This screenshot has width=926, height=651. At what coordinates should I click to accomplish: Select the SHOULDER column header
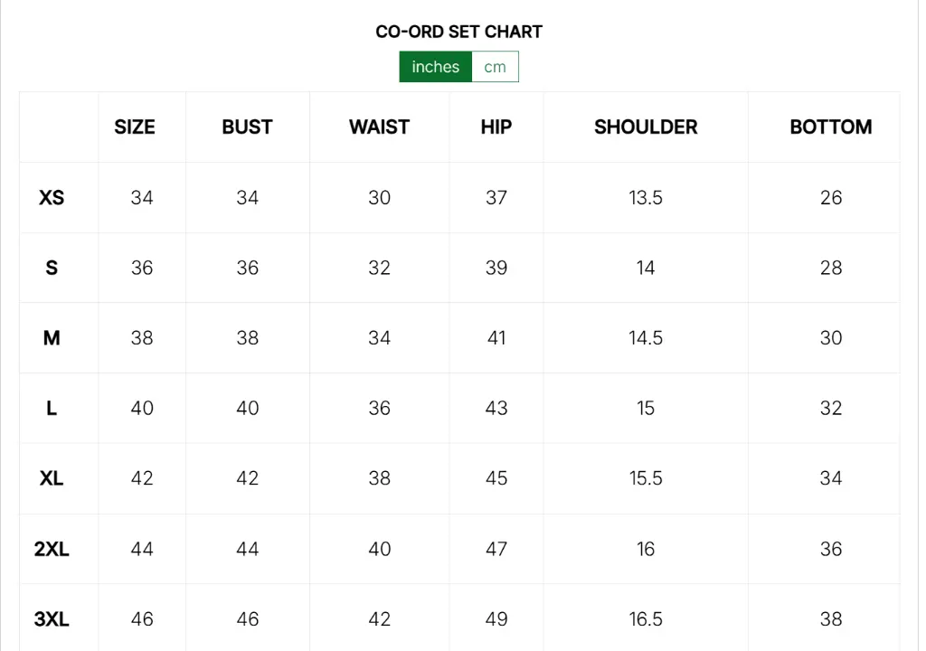point(646,127)
